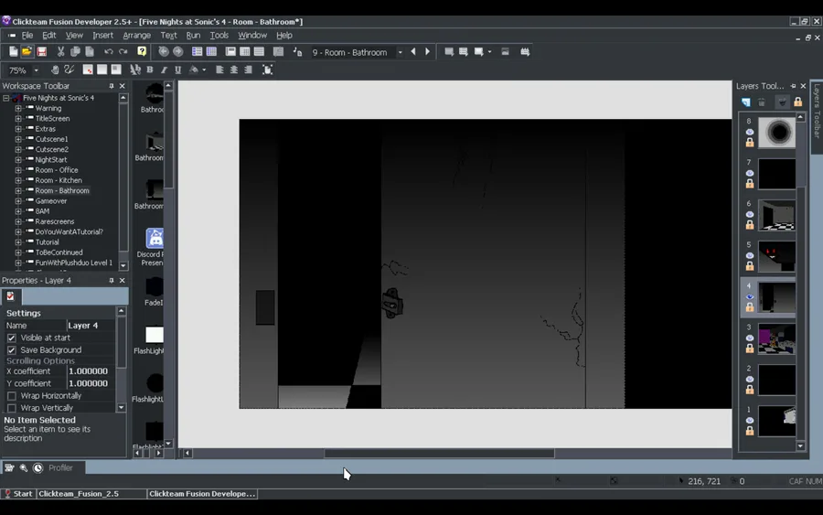Switch to Clickteam_Fusion_2.5 taskbar item

pos(91,493)
